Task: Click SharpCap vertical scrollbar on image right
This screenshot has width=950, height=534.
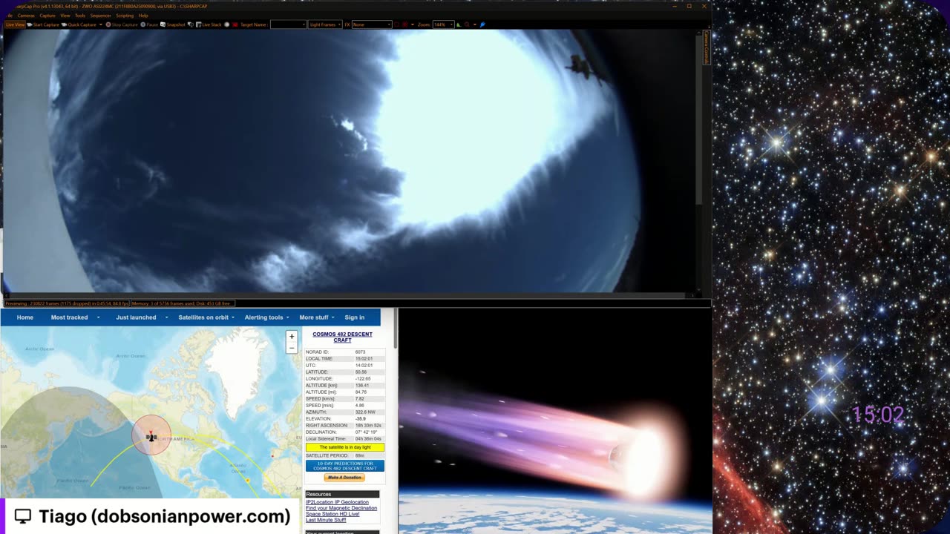Action: [x=698, y=119]
